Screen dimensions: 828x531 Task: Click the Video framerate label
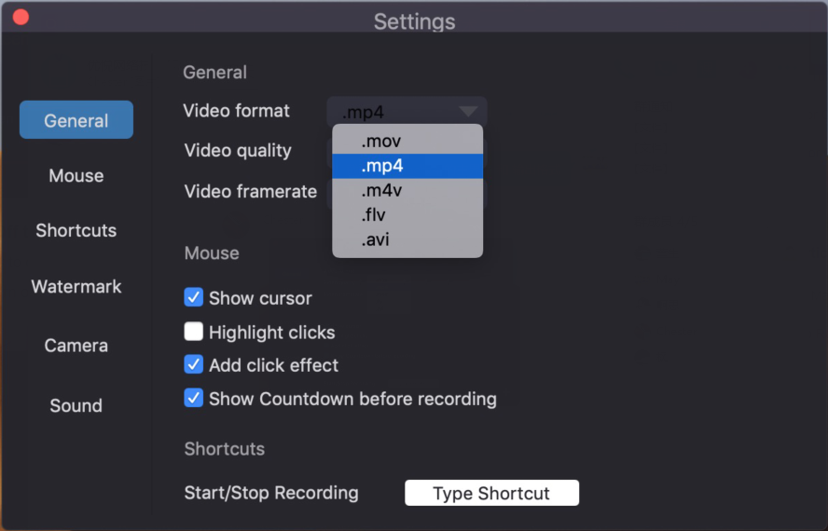pyautogui.click(x=251, y=192)
